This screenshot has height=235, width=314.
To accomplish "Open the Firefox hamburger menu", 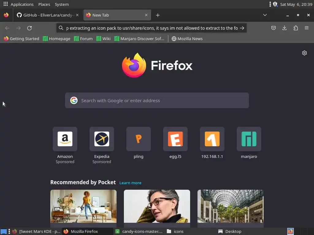I will pyautogui.click(x=307, y=28).
